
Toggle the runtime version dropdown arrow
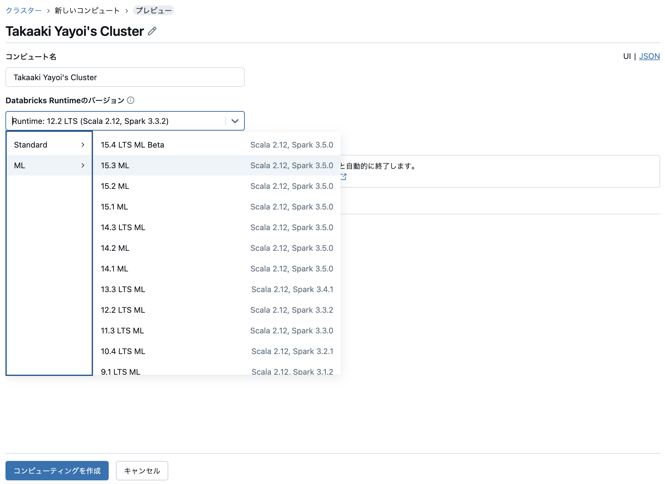click(235, 121)
